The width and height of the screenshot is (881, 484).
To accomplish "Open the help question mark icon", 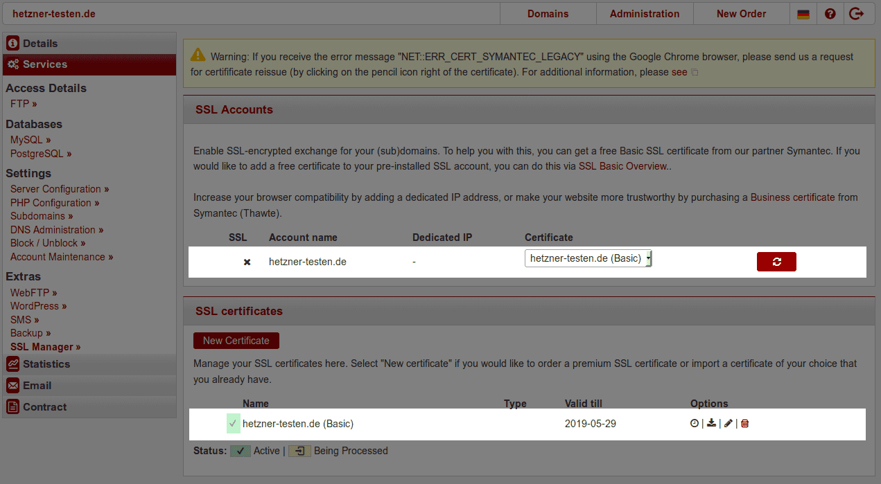I will point(830,13).
